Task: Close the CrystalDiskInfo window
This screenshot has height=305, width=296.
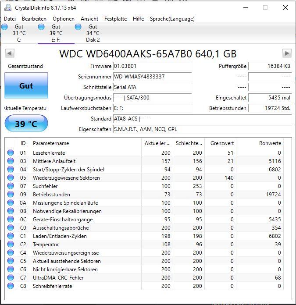Action: tap(285, 8)
